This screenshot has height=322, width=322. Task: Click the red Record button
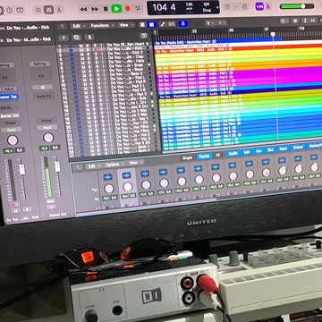tap(128, 9)
